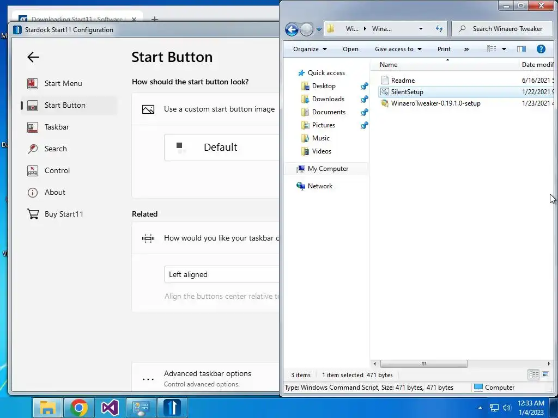Sort by Date modified column
This screenshot has height=418, width=558.
tap(537, 65)
